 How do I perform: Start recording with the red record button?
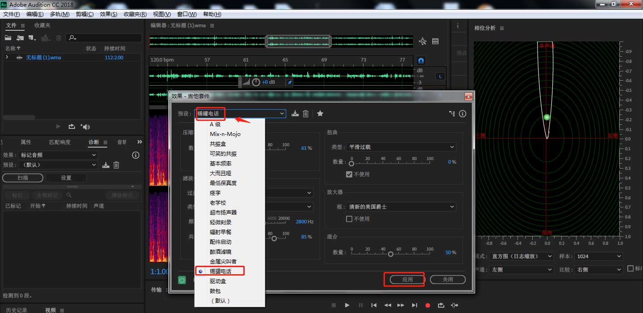[x=427, y=305]
